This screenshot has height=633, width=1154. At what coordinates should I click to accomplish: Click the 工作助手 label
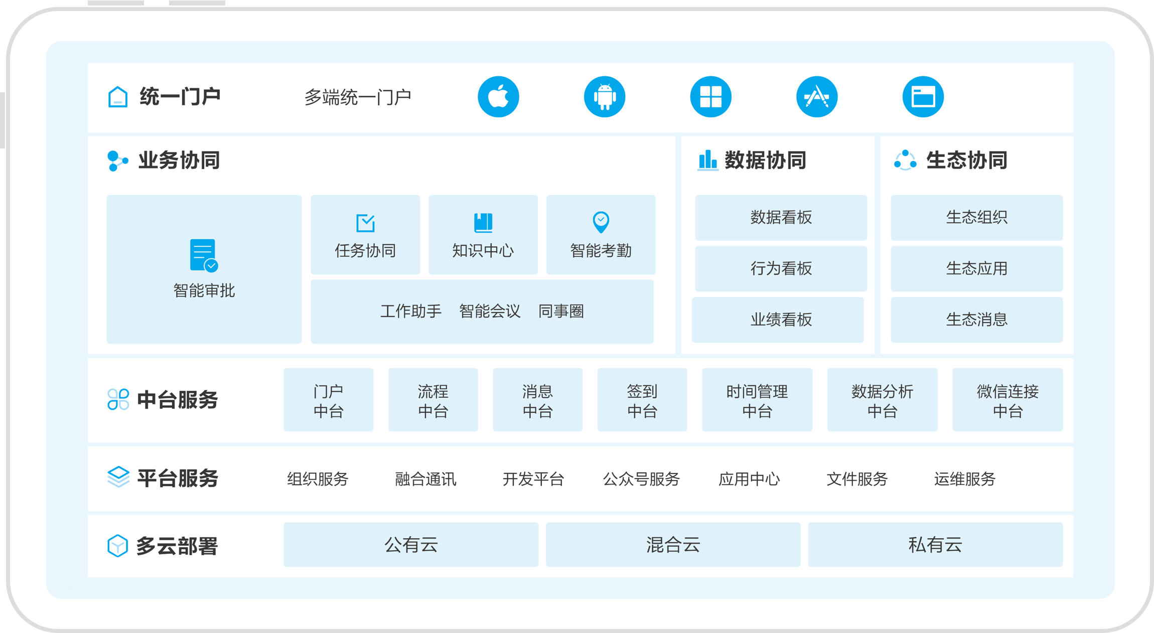(411, 311)
